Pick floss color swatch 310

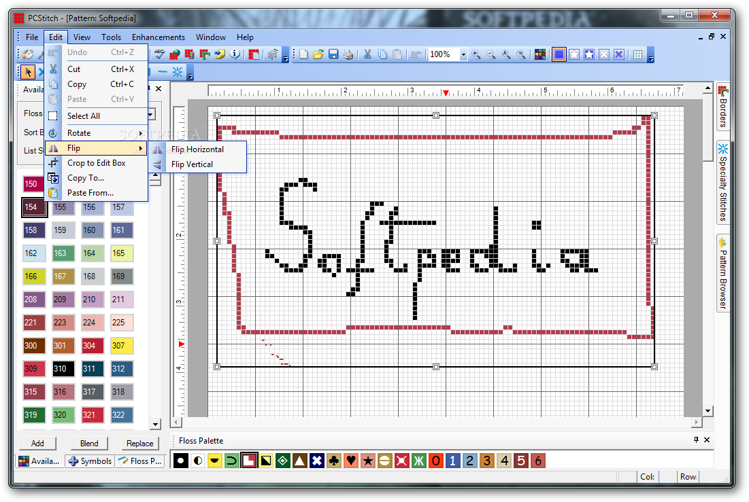[x=63, y=368]
